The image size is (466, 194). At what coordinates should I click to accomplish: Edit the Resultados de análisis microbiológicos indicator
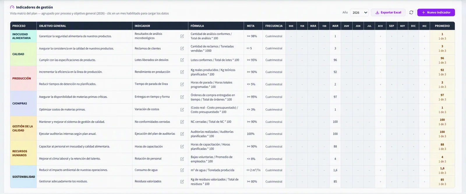click(182, 36)
